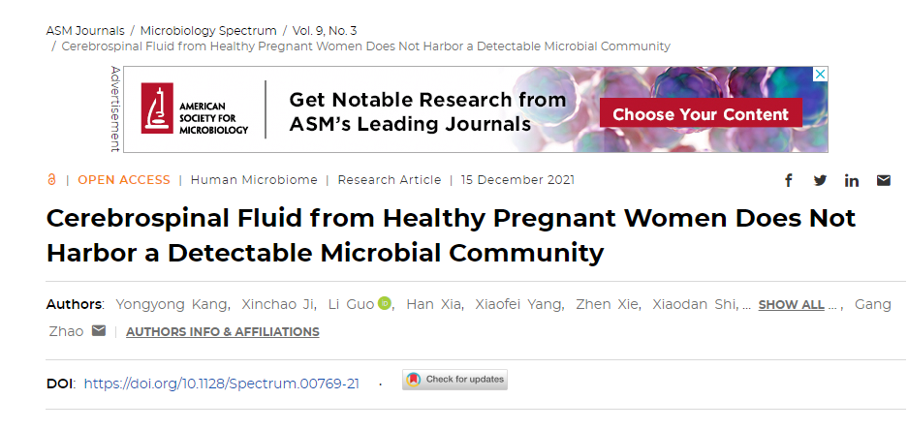Navigate to Vol. 9, No. 3 issue
This screenshot has width=908, height=430.
pos(325,31)
